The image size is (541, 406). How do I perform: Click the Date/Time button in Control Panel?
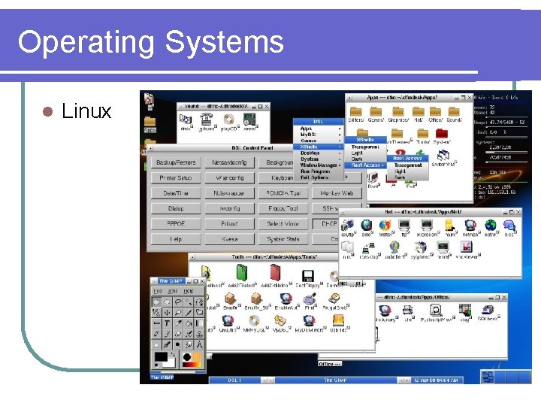pos(176,193)
